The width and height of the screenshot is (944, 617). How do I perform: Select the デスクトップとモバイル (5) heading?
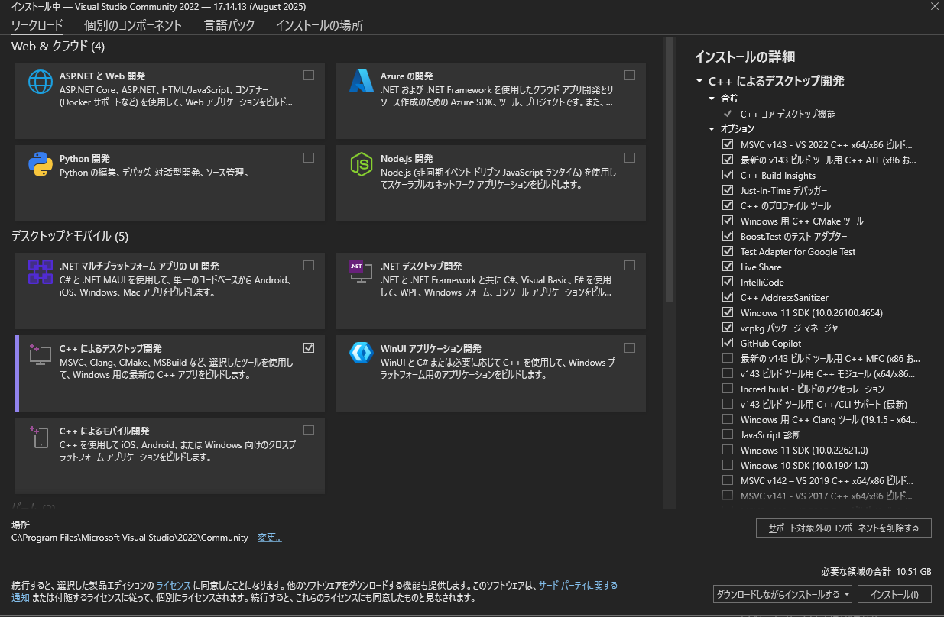(x=70, y=236)
